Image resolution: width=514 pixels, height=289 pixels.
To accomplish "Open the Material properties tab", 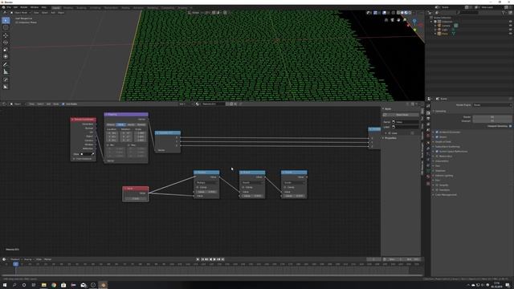I will pyautogui.click(x=428, y=177).
